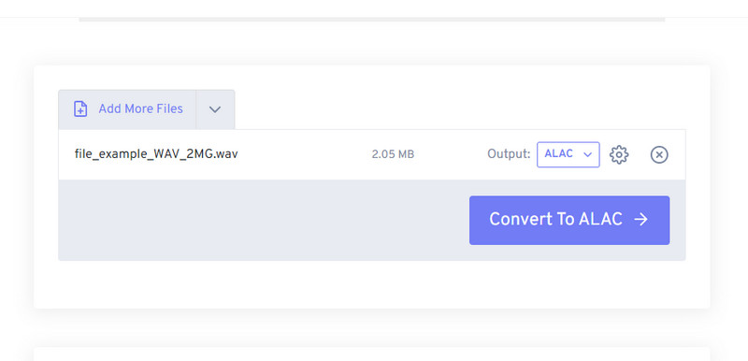Remove file_example_WAV_2MG.wav with the X icon

(659, 154)
